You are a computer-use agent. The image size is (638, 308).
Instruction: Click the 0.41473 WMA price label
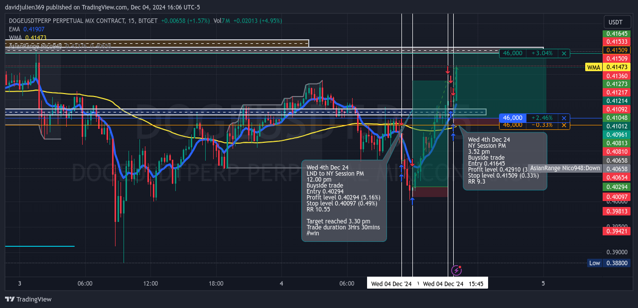[x=617, y=67]
